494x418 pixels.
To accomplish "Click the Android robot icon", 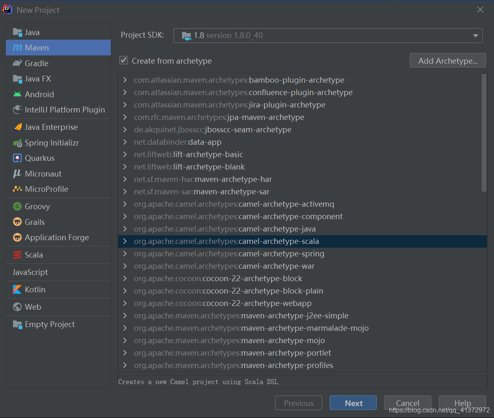I will 17,94.
